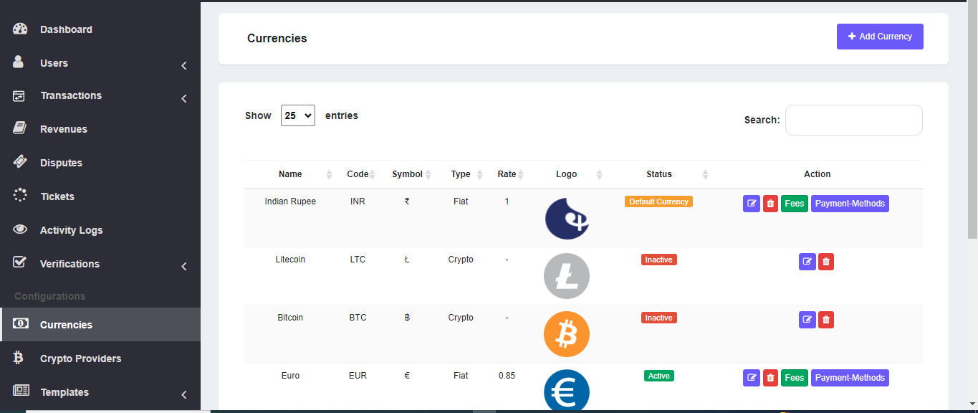Click the Templates icon in sidebar
Image resolution: width=978 pixels, height=413 pixels.
click(18, 391)
